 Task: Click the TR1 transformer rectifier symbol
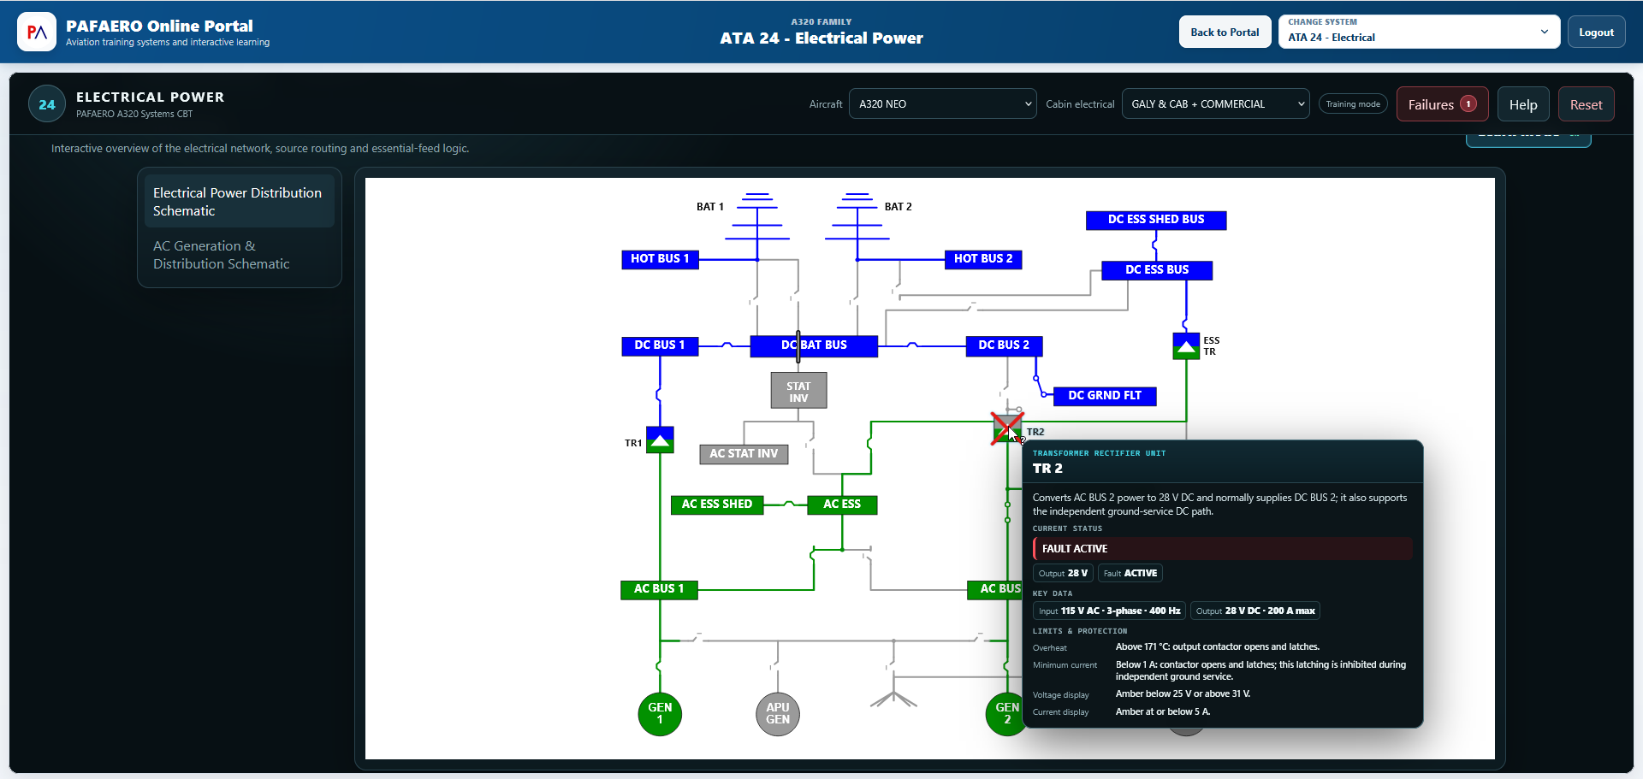[x=660, y=440]
